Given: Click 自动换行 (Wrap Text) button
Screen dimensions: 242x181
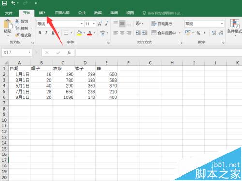Looking at the screenshot, I should pos(162,24).
